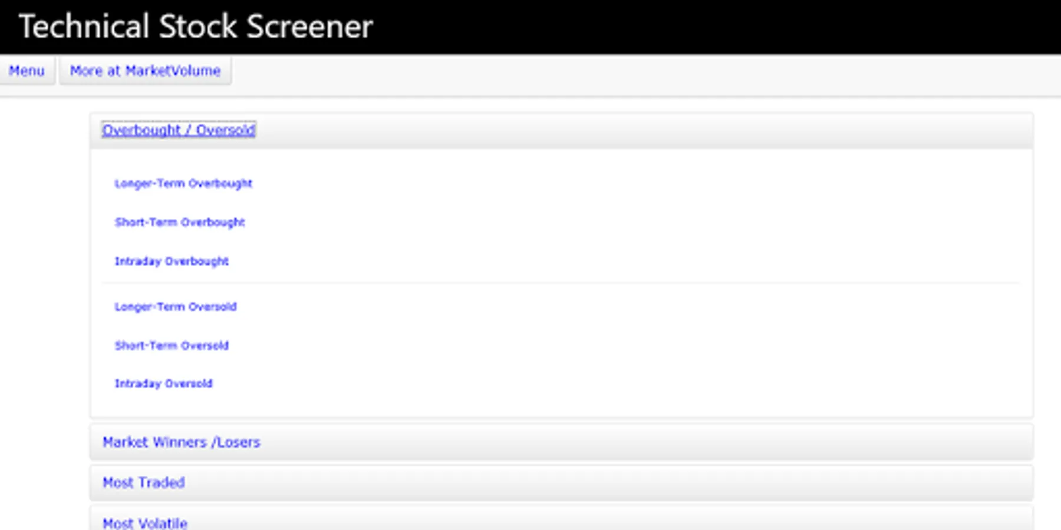Click the Overbought / Oversold header bar
Screen dimensions: 1061x530
[x=561, y=130]
